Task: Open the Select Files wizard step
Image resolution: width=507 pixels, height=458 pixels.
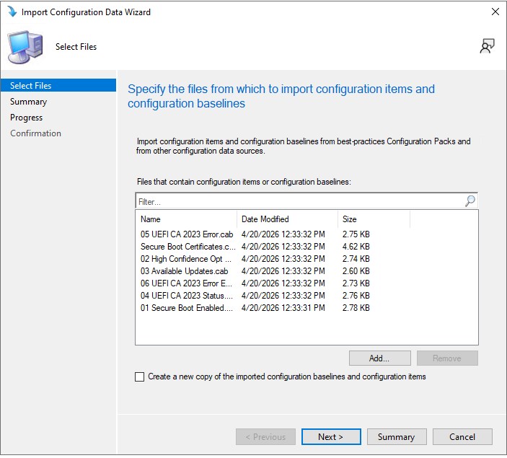Action: [x=31, y=86]
